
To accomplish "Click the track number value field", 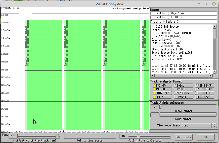I will 155,107.
